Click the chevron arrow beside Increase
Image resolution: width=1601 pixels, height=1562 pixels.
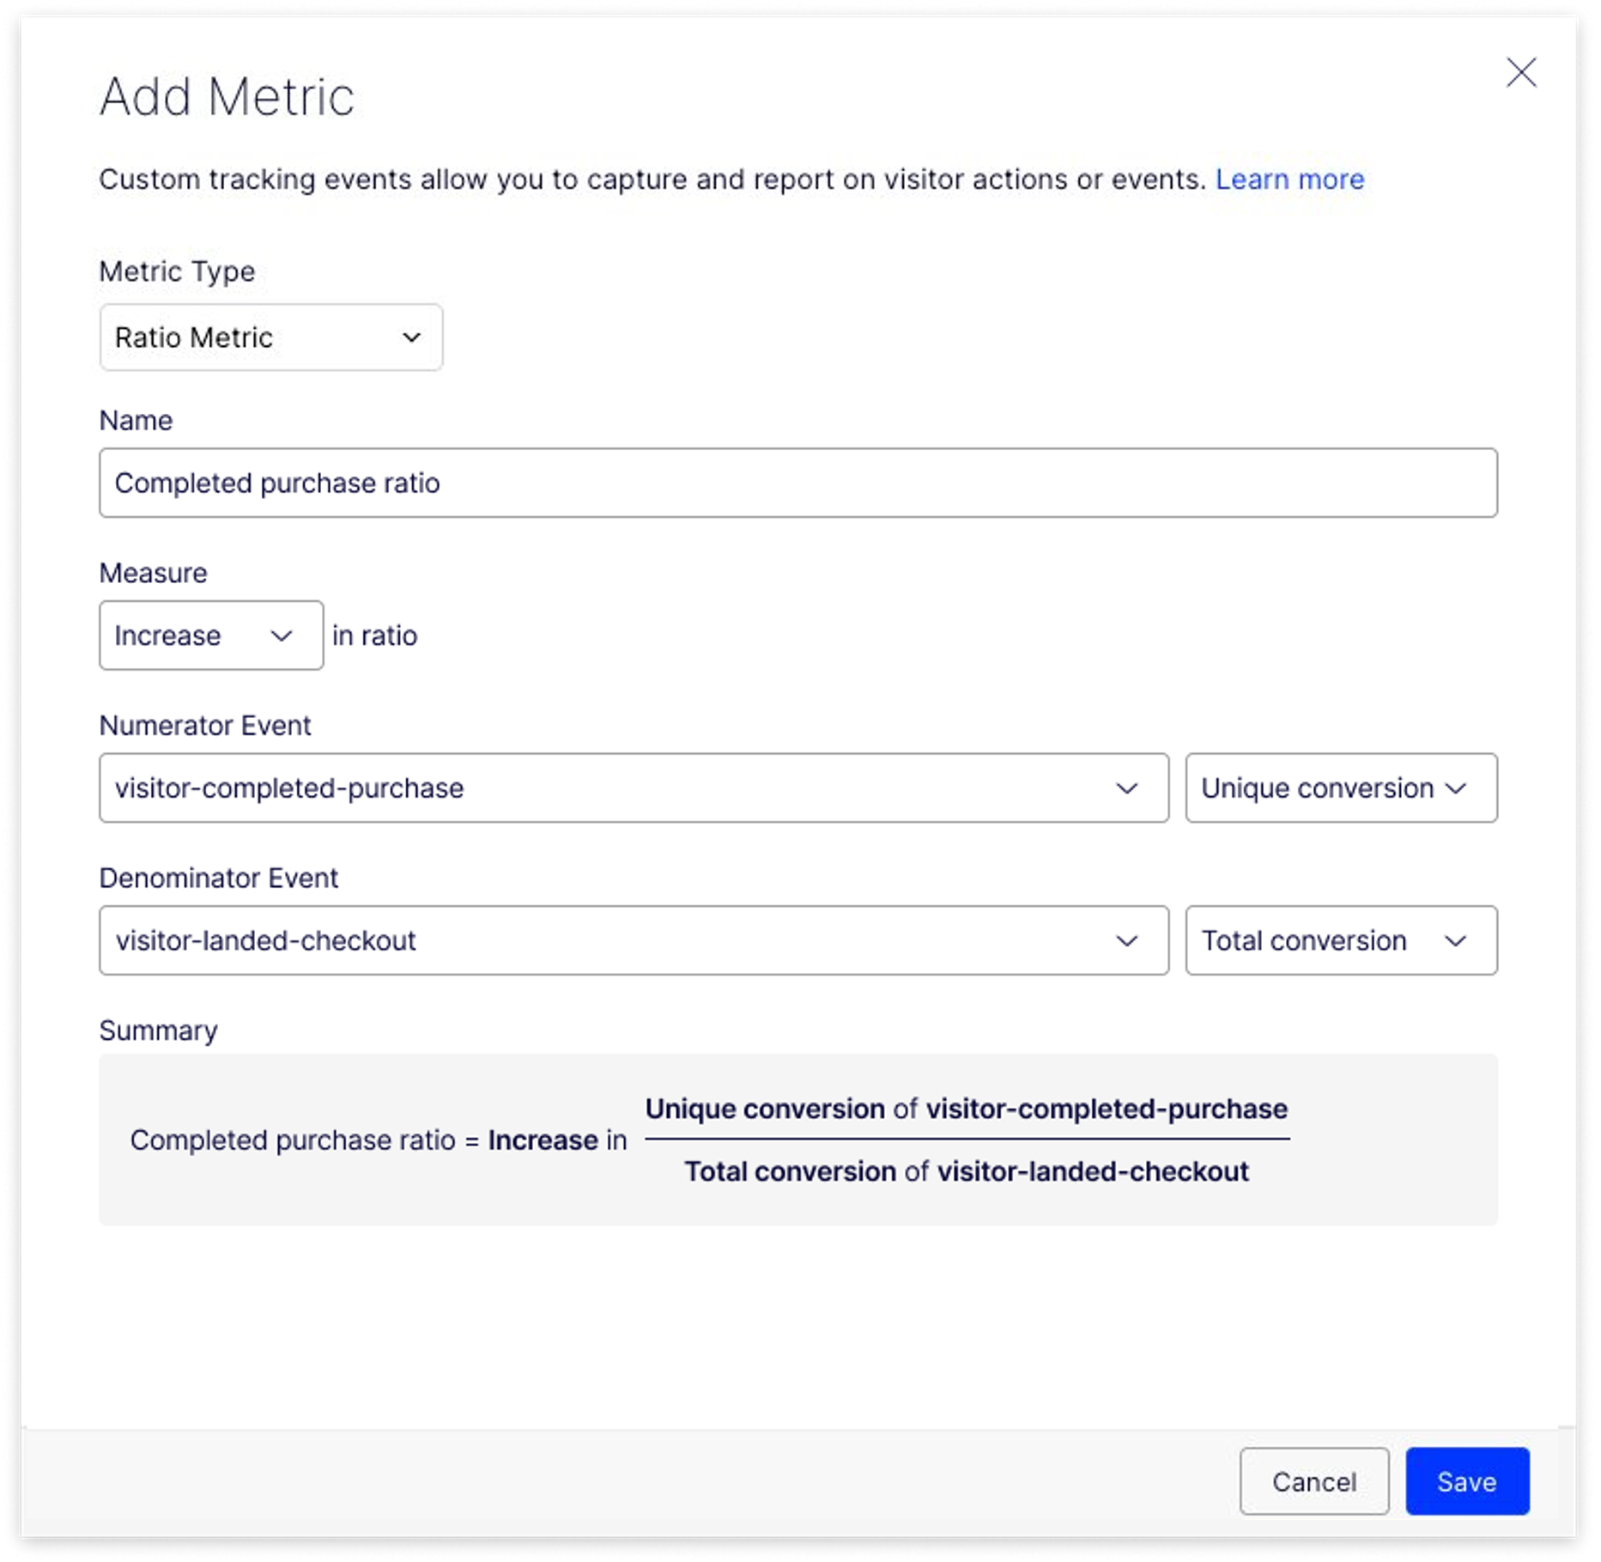(282, 635)
